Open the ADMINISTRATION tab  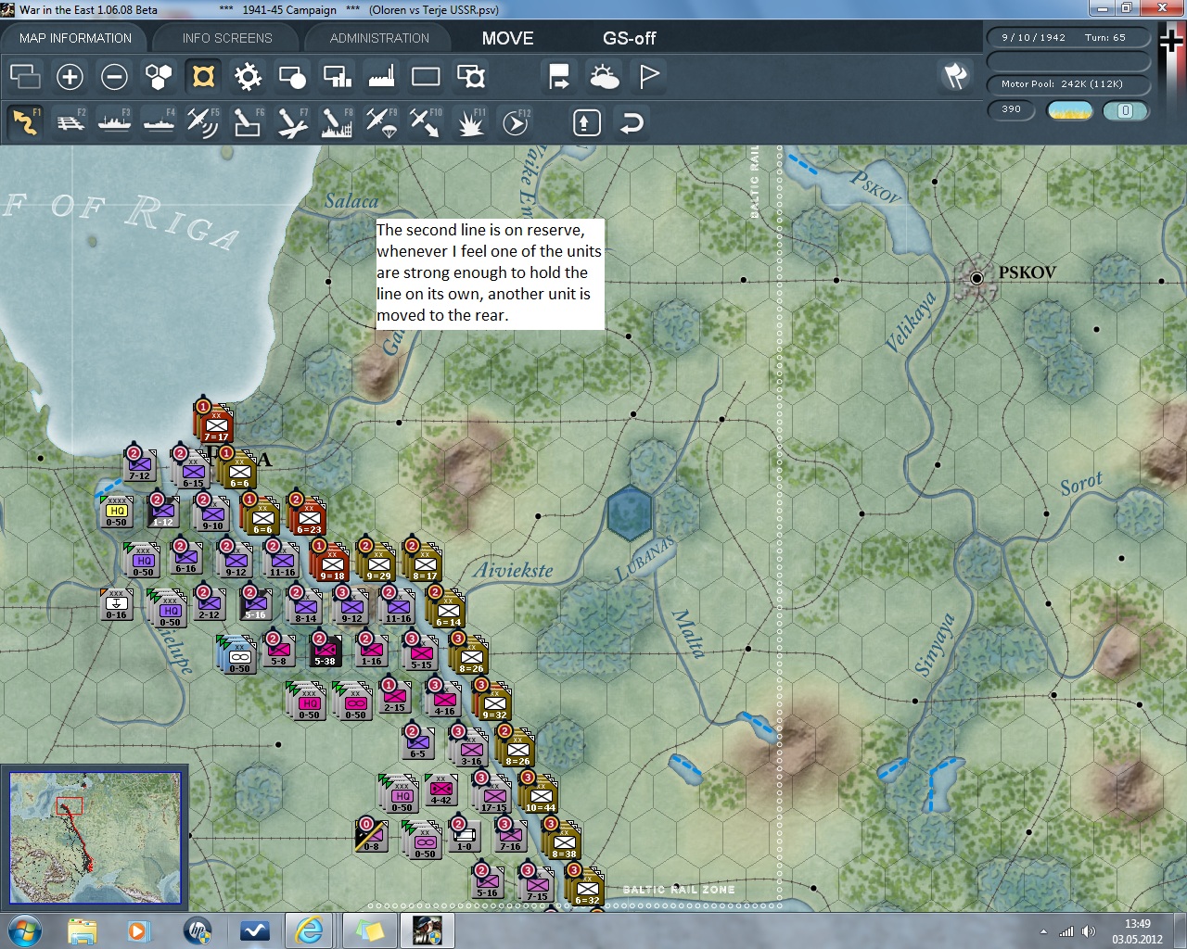point(379,38)
